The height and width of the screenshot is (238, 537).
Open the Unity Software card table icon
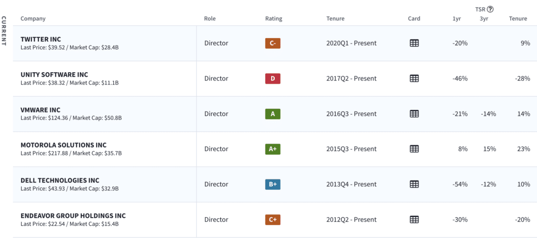tap(414, 78)
